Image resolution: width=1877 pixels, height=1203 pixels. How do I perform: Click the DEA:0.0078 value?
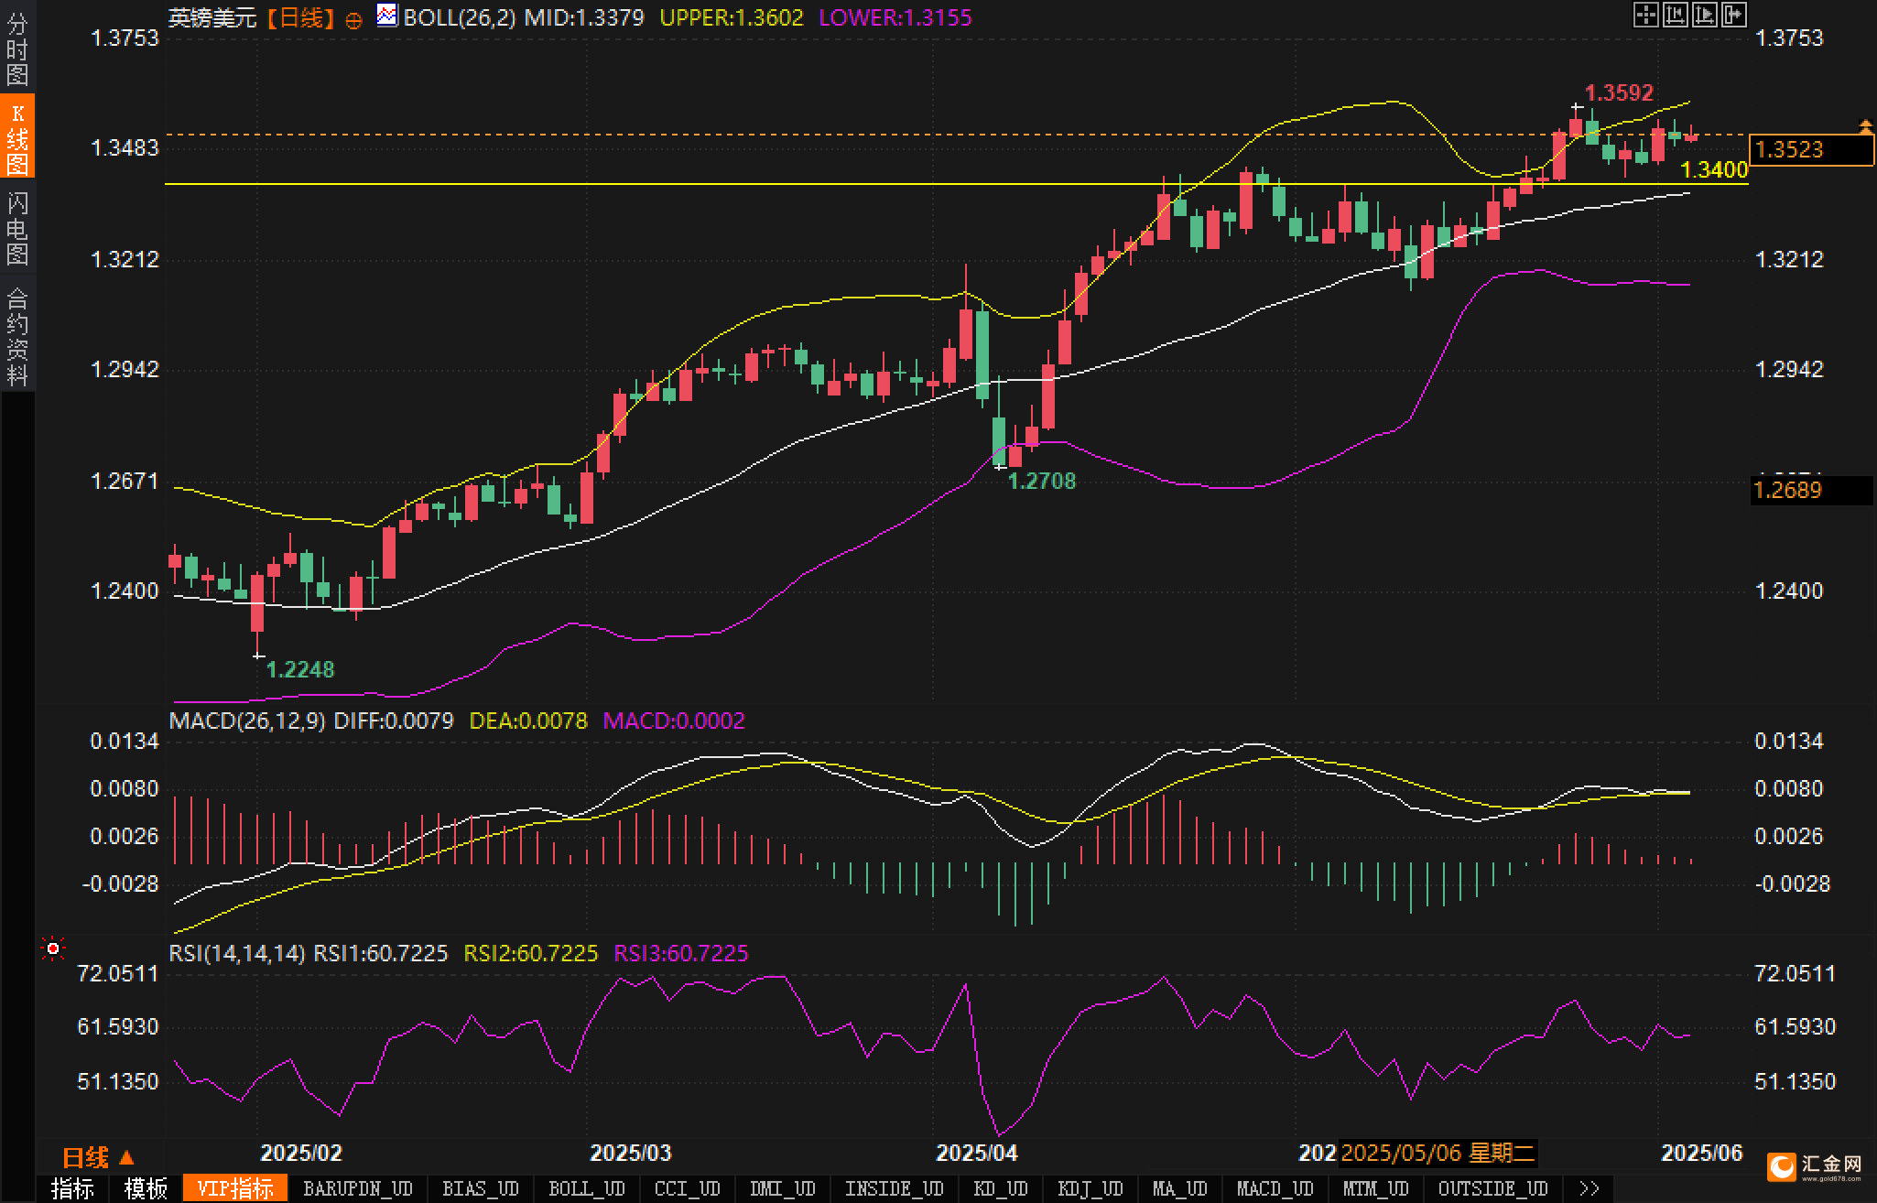pos(528,721)
